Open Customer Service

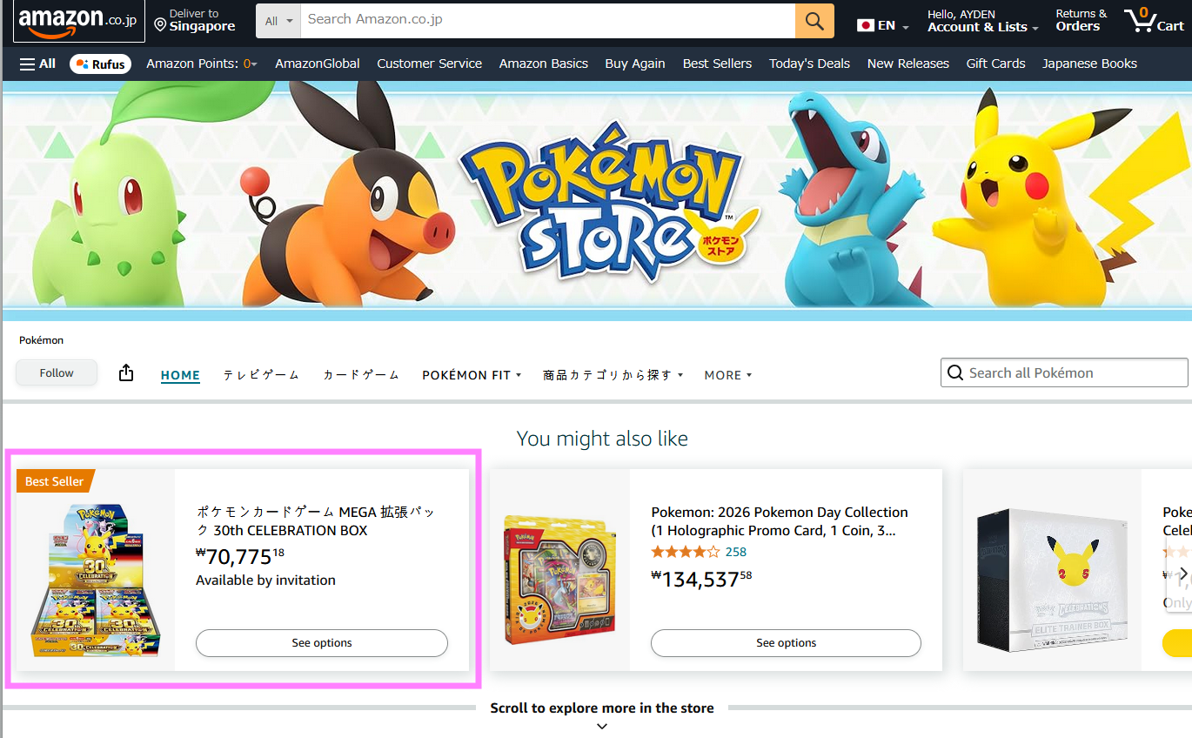[430, 64]
